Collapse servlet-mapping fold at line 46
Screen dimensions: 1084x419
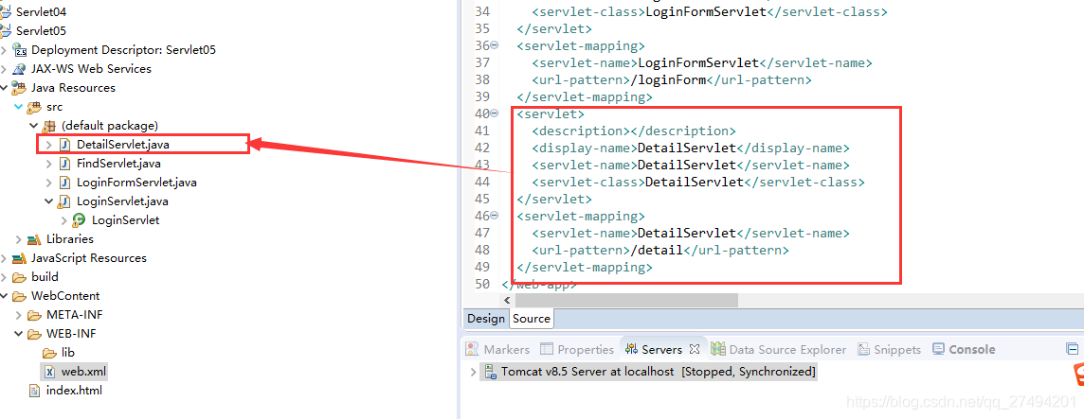[x=495, y=217]
